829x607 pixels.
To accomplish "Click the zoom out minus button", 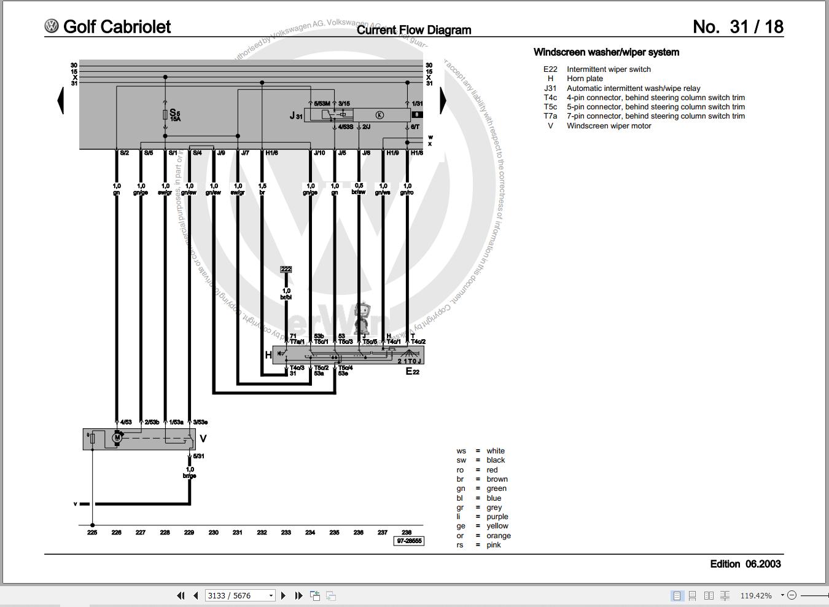I will coord(792,595).
